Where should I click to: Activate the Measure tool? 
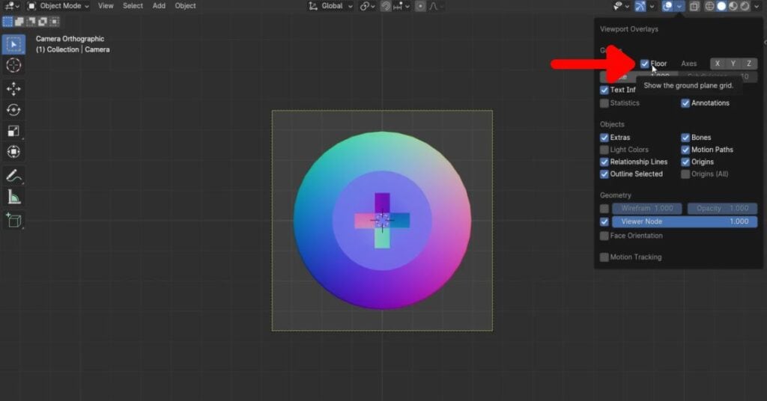(13, 198)
